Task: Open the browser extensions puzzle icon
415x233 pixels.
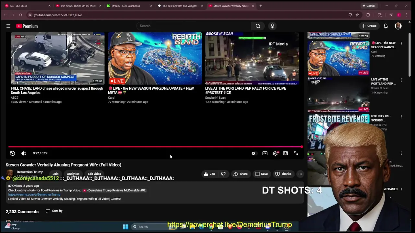Action: coord(368,15)
